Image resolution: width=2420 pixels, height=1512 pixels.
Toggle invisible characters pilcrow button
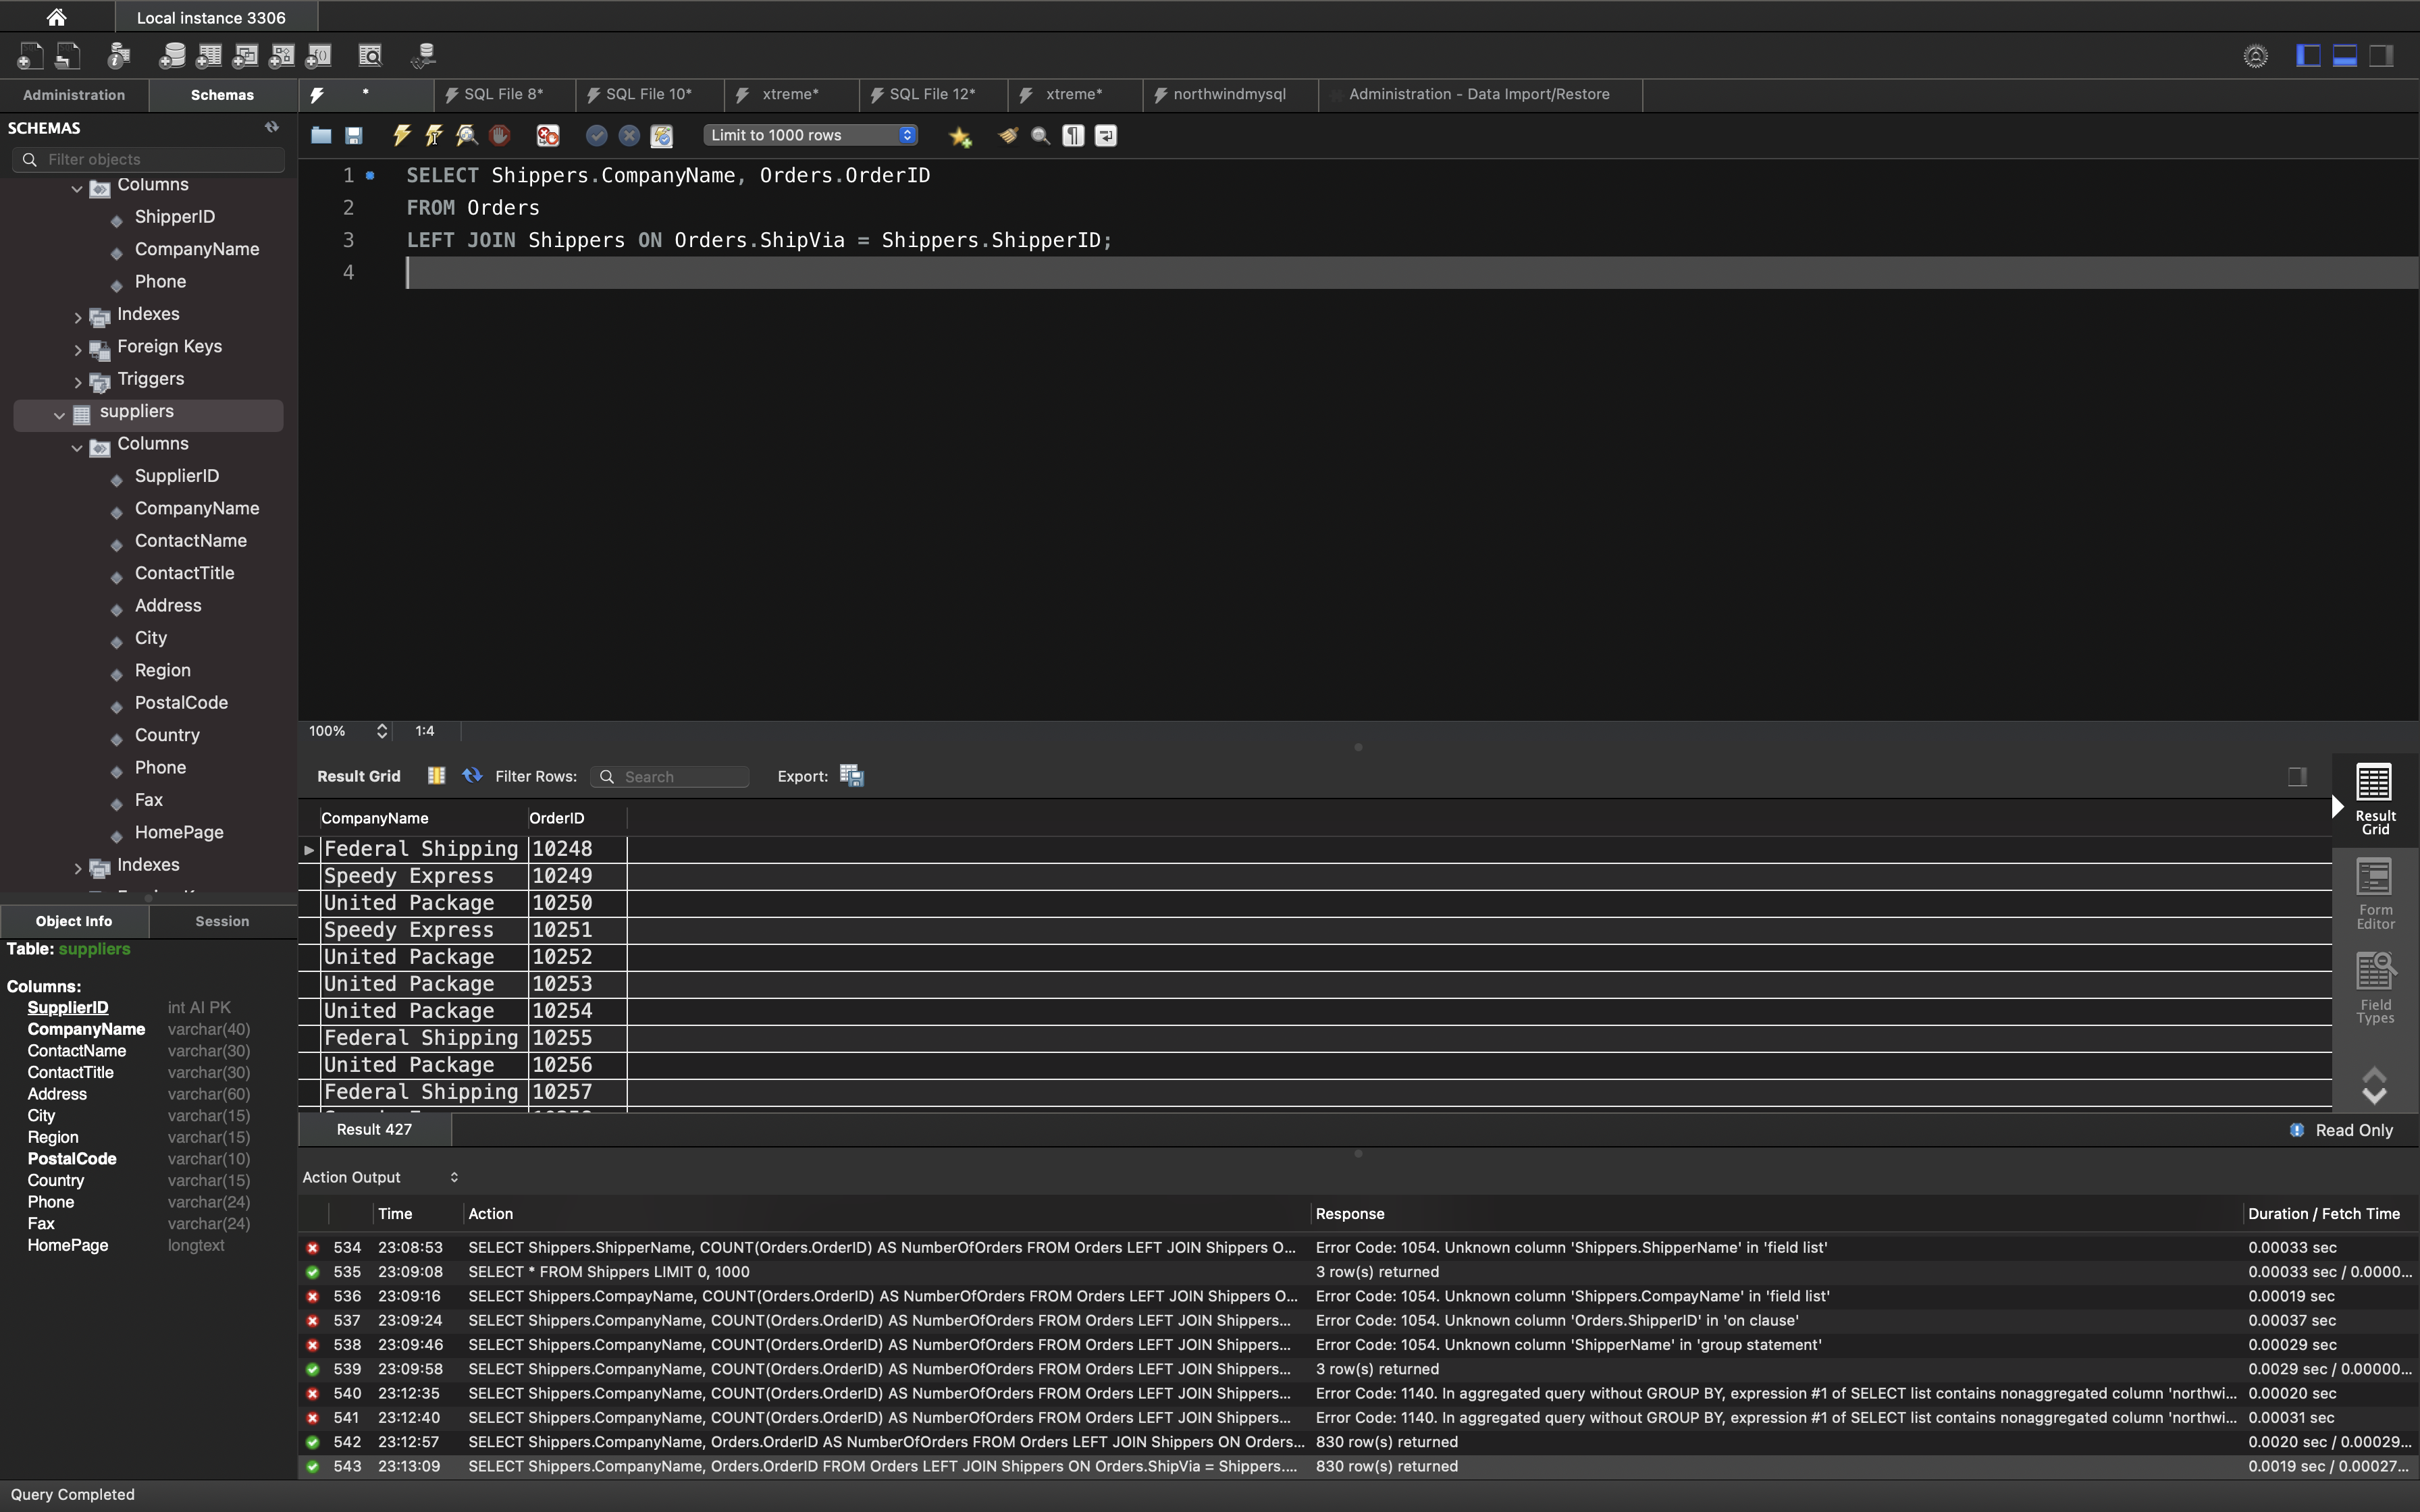[1073, 135]
